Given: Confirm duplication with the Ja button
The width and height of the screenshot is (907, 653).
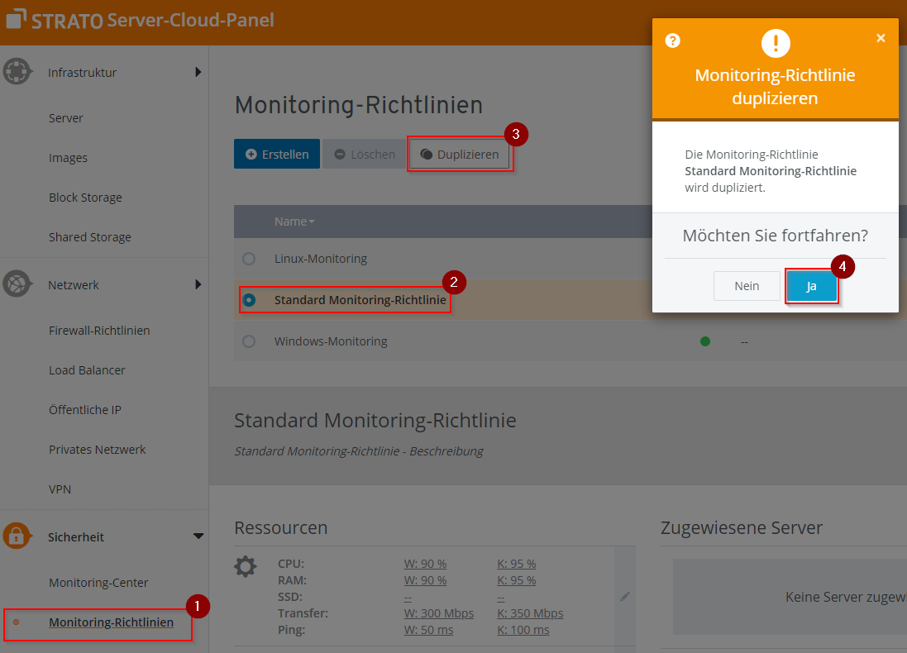Looking at the screenshot, I should click(812, 286).
